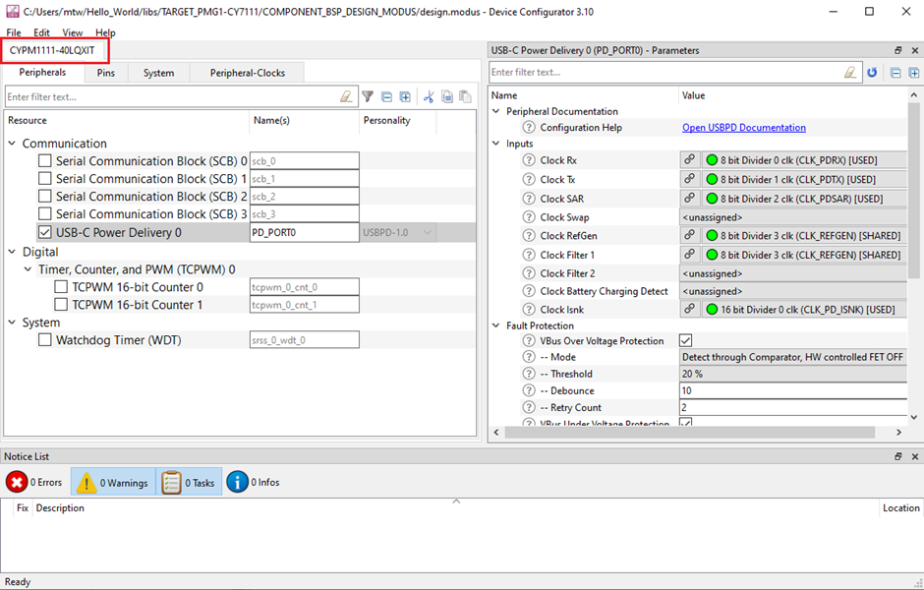The image size is (924, 590).
Task: Open the View menu
Action: point(72,32)
